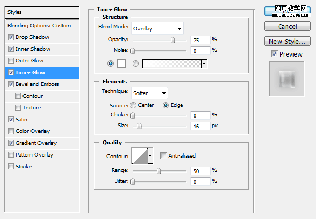Open the Technique Softer dropdown
The height and width of the screenshot is (219, 316).
click(150, 93)
